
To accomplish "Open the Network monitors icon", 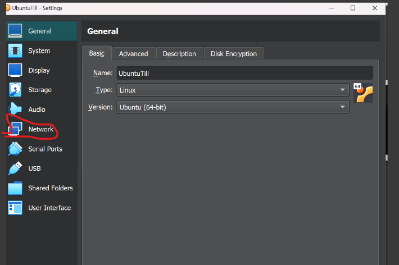I will click(x=15, y=129).
